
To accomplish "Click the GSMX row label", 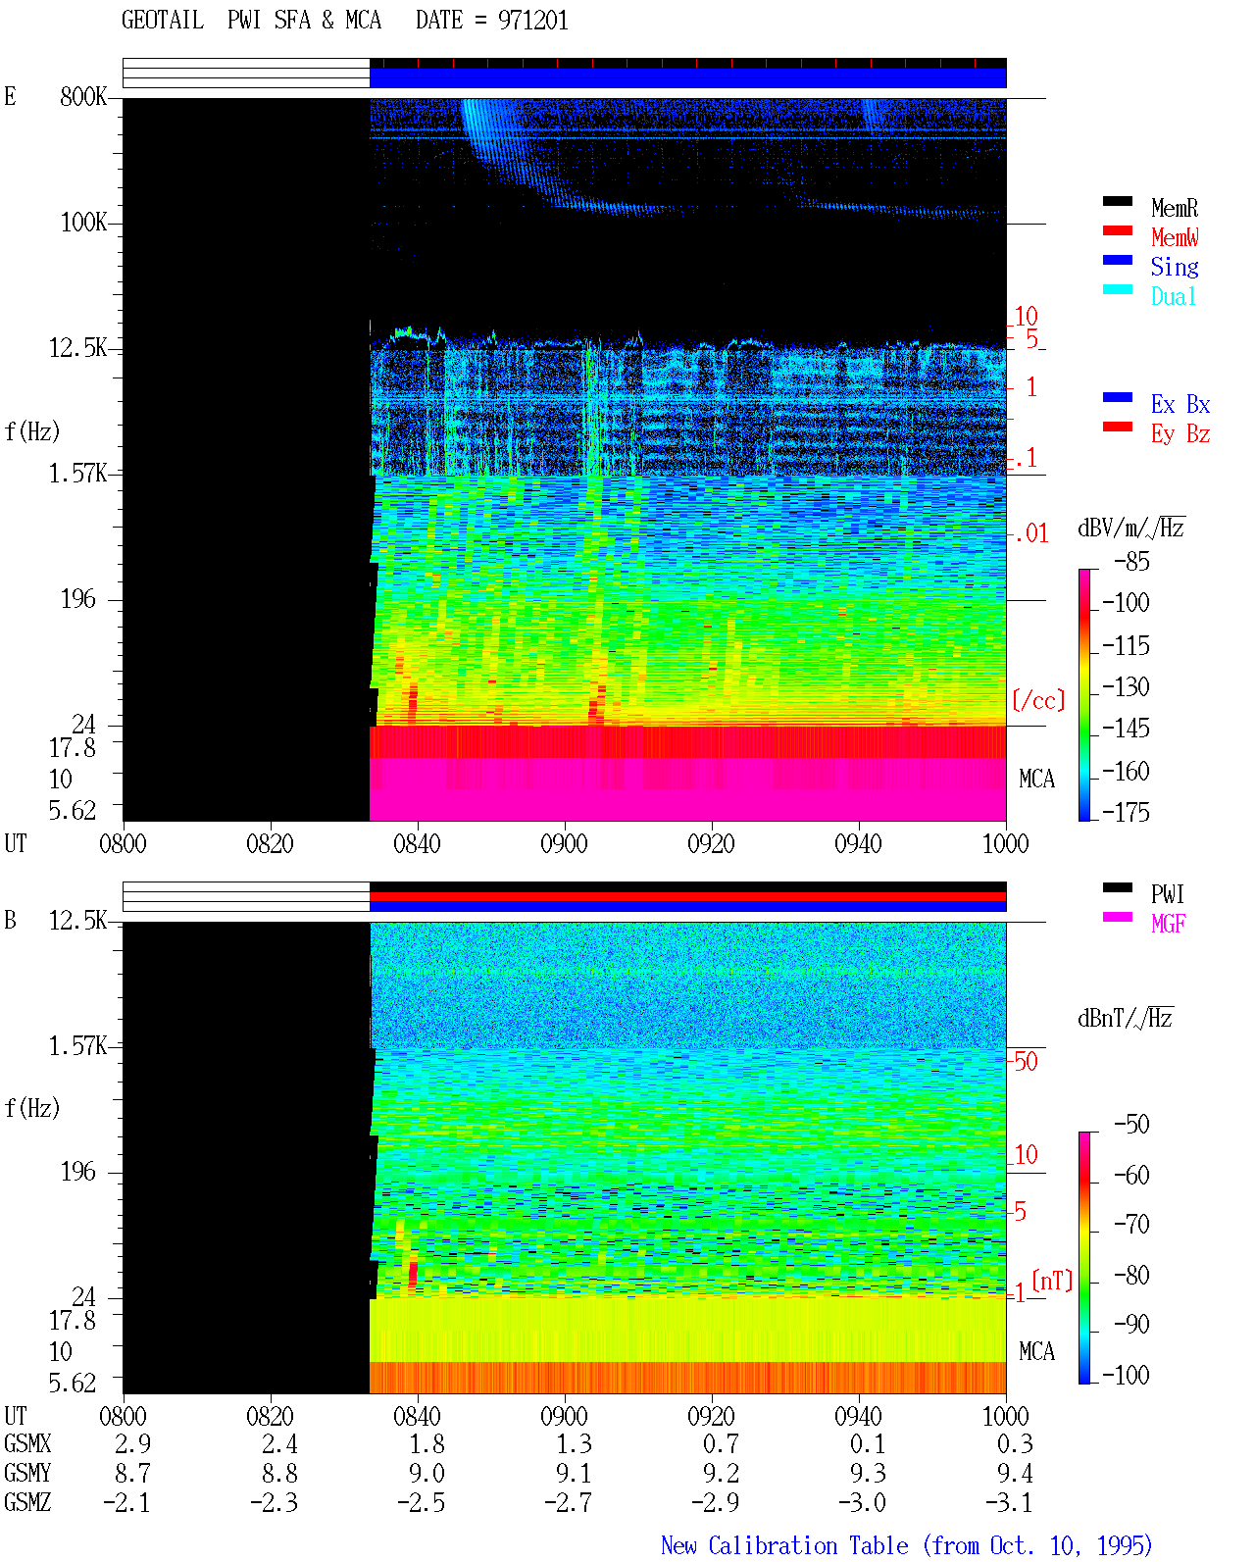I will point(27,1443).
